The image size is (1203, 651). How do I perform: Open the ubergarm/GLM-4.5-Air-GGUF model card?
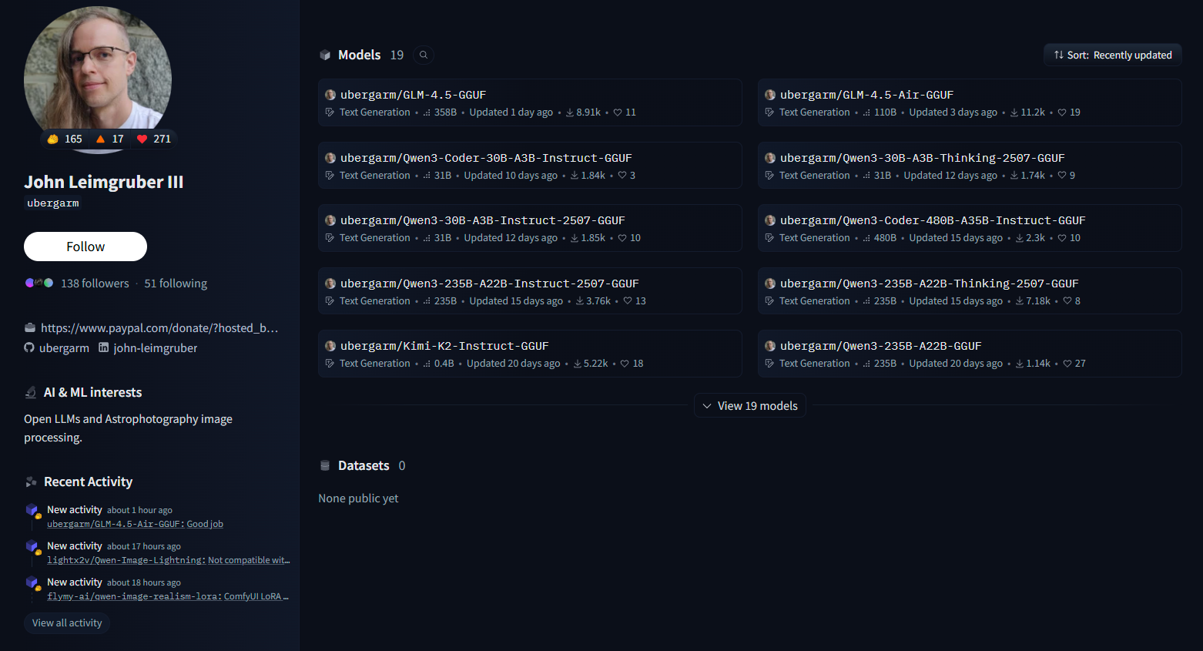pos(970,102)
